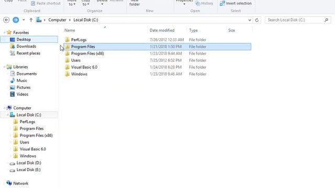Open Network in the navigation pane

pyautogui.click(x=21, y=183)
